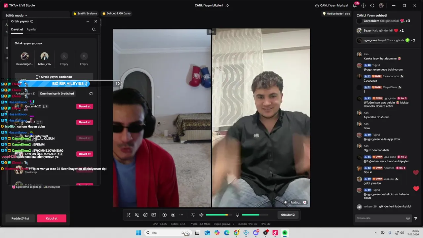Open the add scene frame tool
The image size is (423, 238).
pyautogui.click(x=154, y=215)
